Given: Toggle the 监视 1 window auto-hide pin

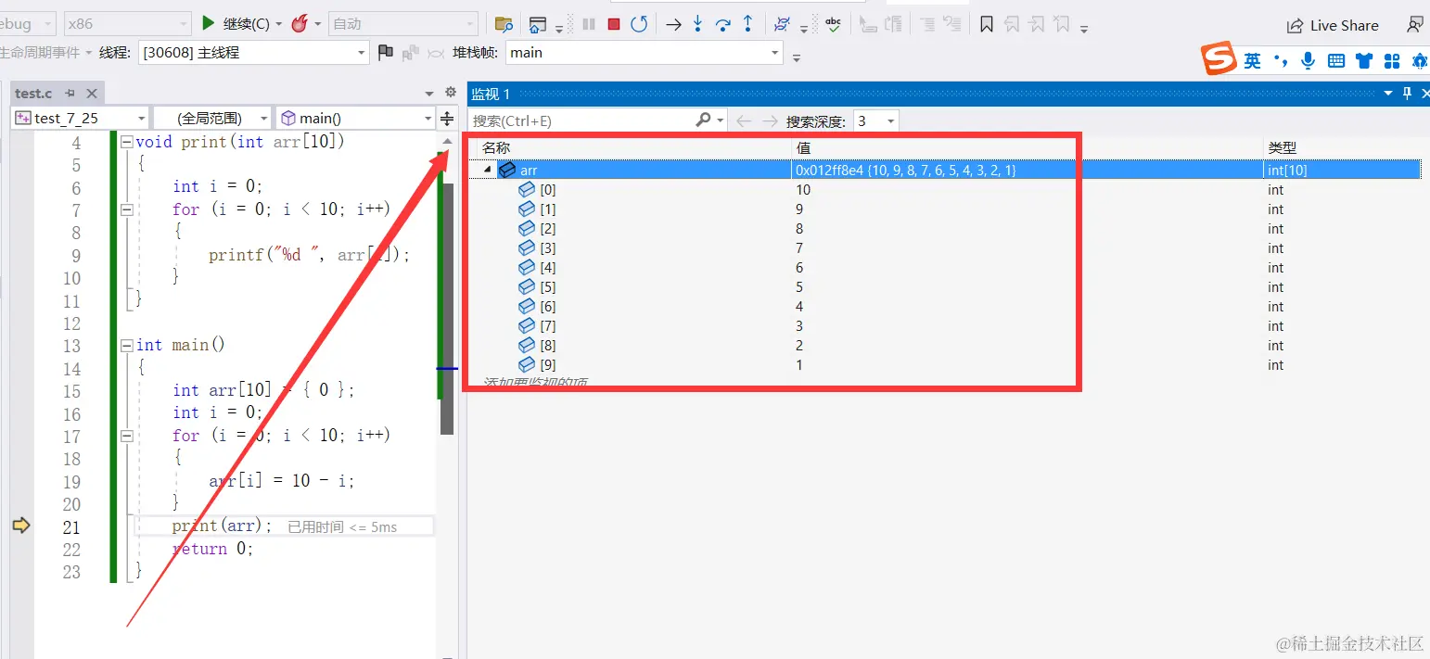Looking at the screenshot, I should (1407, 93).
